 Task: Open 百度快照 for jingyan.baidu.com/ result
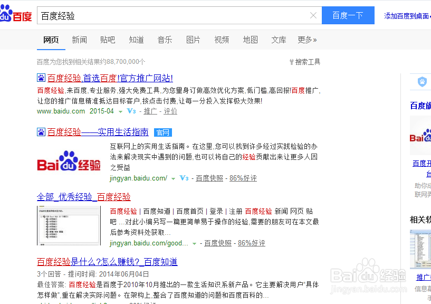click(209, 178)
